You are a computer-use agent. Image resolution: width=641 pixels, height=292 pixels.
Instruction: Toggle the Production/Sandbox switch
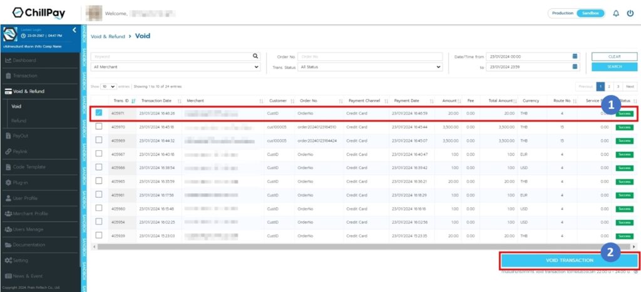577,14
